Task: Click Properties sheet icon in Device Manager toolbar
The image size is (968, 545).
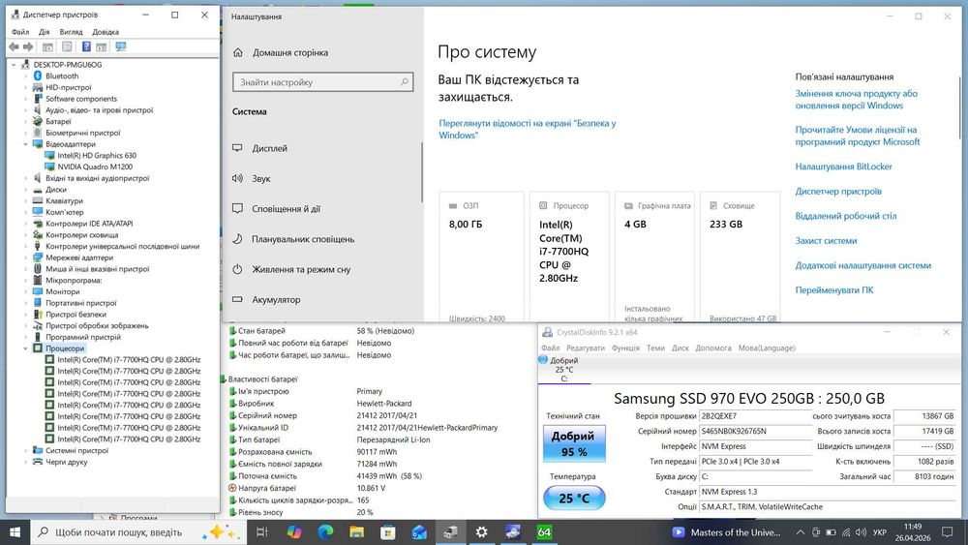Action: (68, 46)
